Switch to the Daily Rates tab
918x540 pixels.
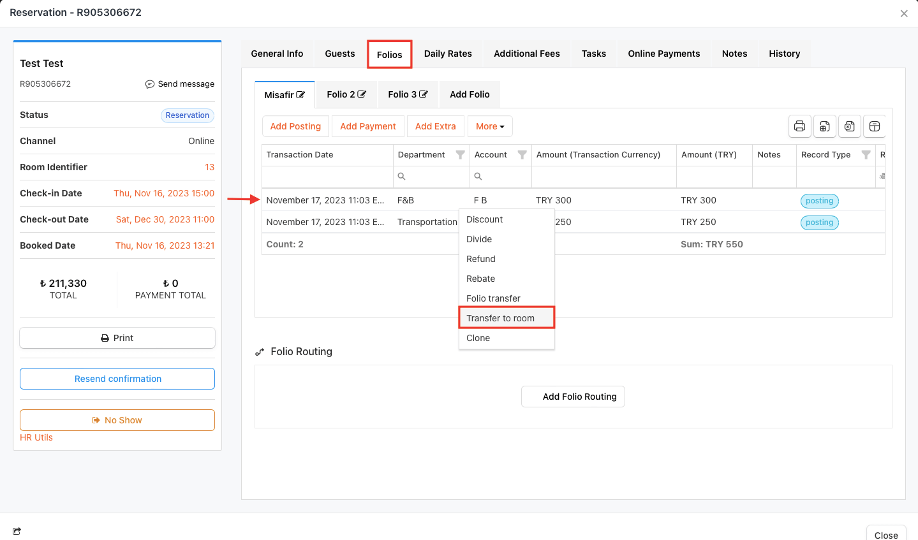(x=448, y=54)
